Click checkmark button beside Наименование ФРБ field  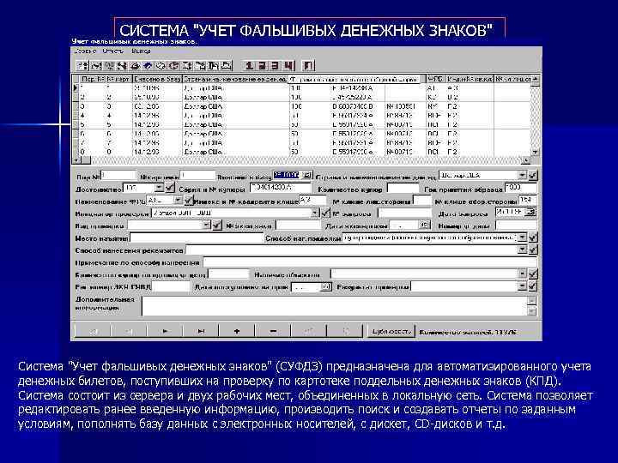tap(188, 201)
